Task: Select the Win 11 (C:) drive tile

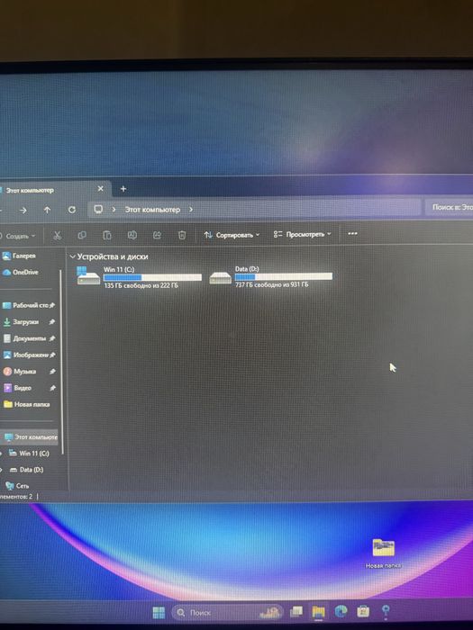Action: tap(140, 277)
